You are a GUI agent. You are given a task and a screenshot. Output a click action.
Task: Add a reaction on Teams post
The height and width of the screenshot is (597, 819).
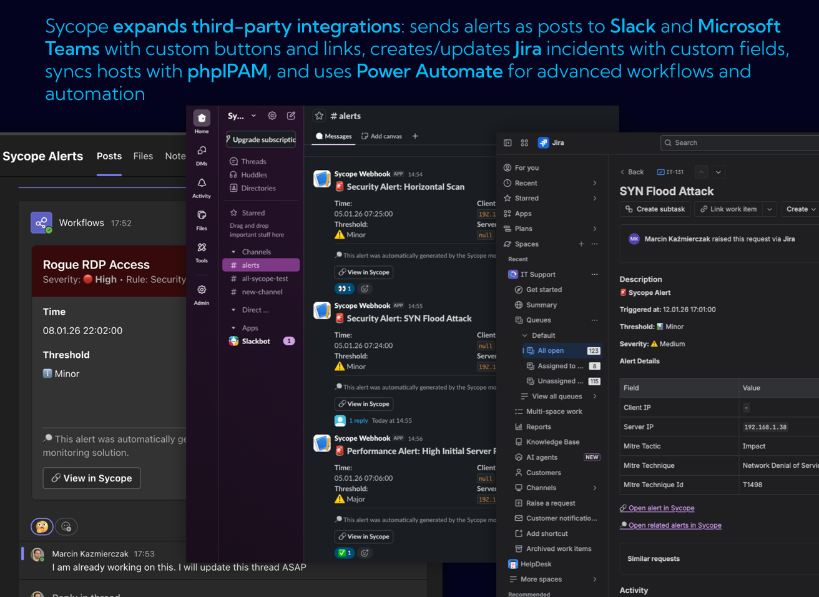67,526
